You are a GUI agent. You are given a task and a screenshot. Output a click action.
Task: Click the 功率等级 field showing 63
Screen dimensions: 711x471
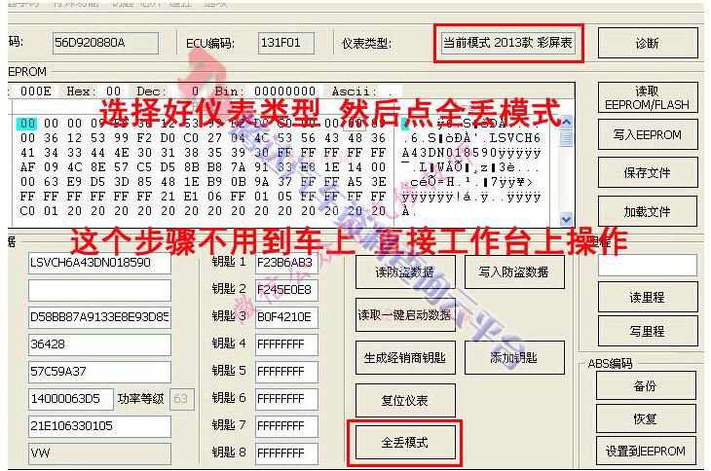tap(182, 399)
